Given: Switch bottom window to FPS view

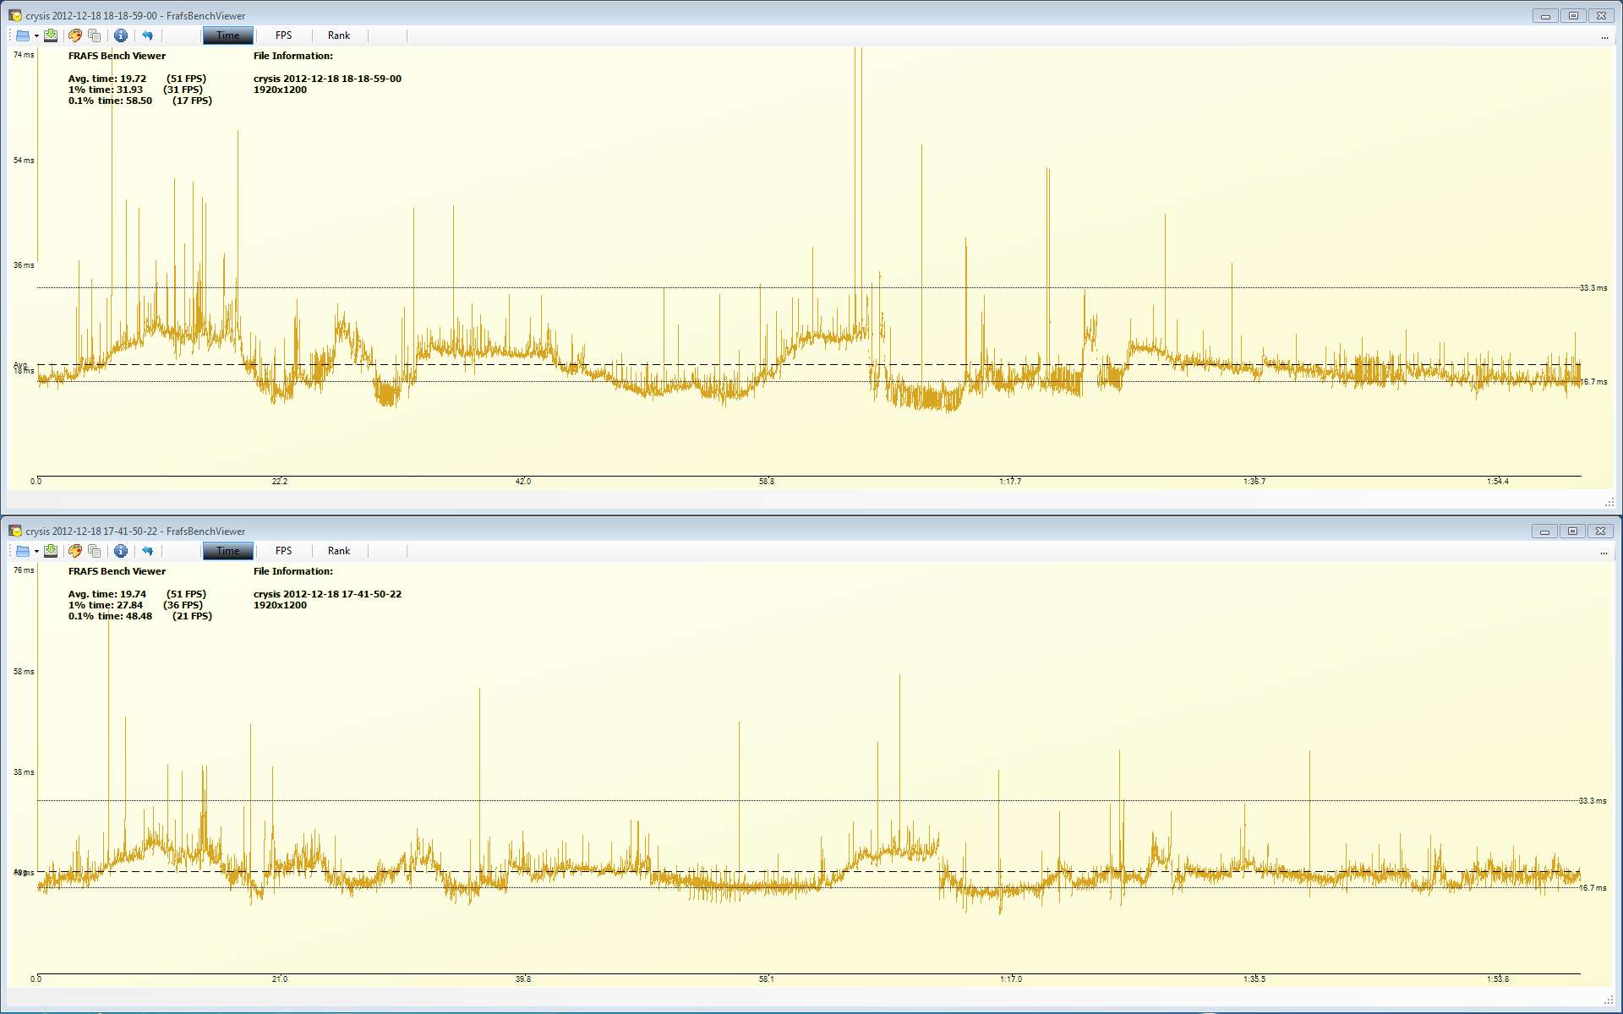Looking at the screenshot, I should coord(283,551).
